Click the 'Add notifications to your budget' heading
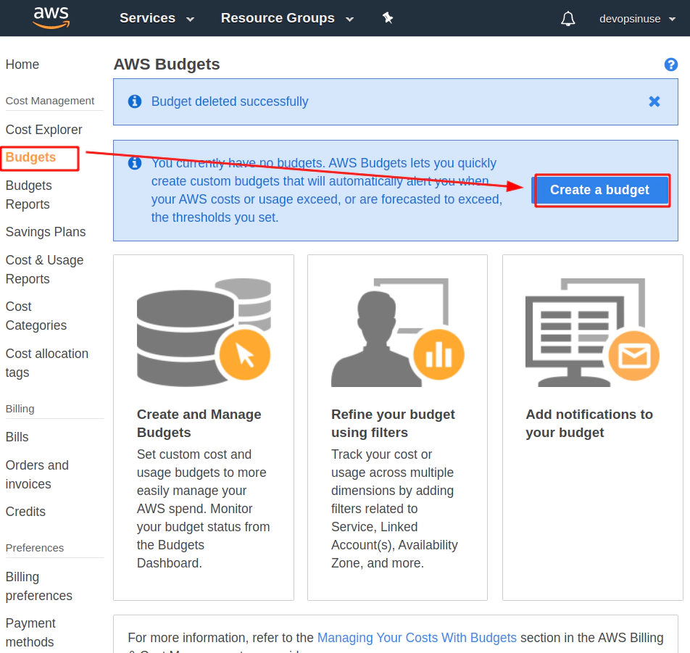 click(589, 423)
